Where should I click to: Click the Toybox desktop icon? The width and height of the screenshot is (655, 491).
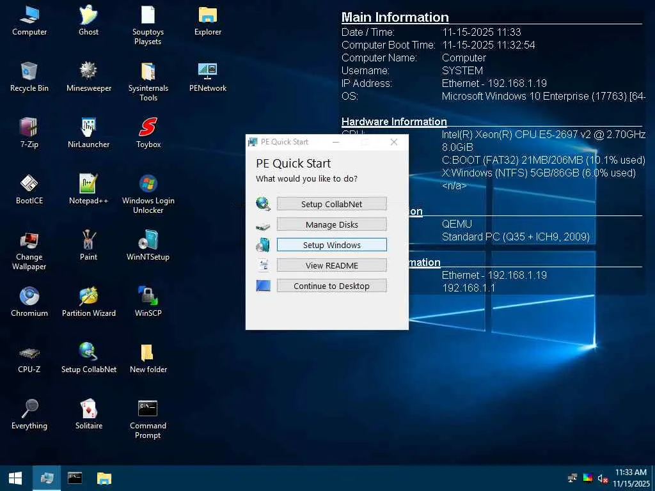(148, 134)
